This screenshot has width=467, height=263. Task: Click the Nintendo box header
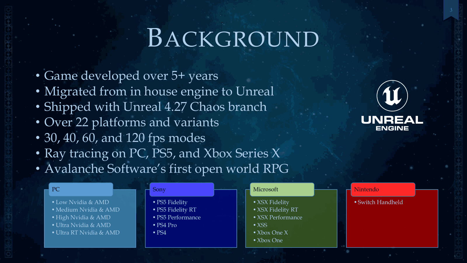pyautogui.click(x=383, y=189)
